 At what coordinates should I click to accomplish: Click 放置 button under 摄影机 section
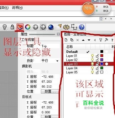click(x=50, y=91)
